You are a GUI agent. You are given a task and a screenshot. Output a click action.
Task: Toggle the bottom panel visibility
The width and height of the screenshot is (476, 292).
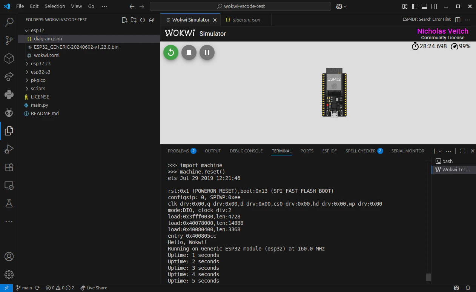(424, 6)
